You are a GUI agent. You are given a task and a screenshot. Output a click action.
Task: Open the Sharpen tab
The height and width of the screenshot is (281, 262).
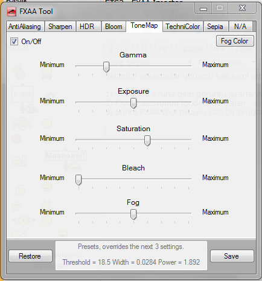(60, 27)
